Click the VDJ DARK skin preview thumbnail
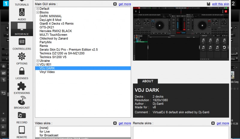Screen dimensions: 240x139 tap(181, 33)
